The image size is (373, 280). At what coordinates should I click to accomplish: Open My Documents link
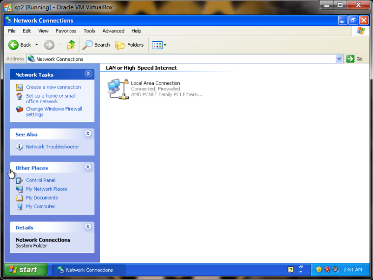pos(42,198)
